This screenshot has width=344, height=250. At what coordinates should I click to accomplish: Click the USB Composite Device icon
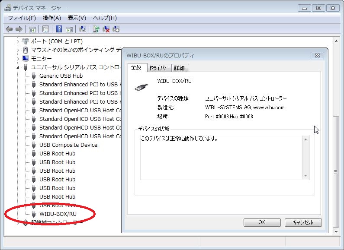[34, 145]
